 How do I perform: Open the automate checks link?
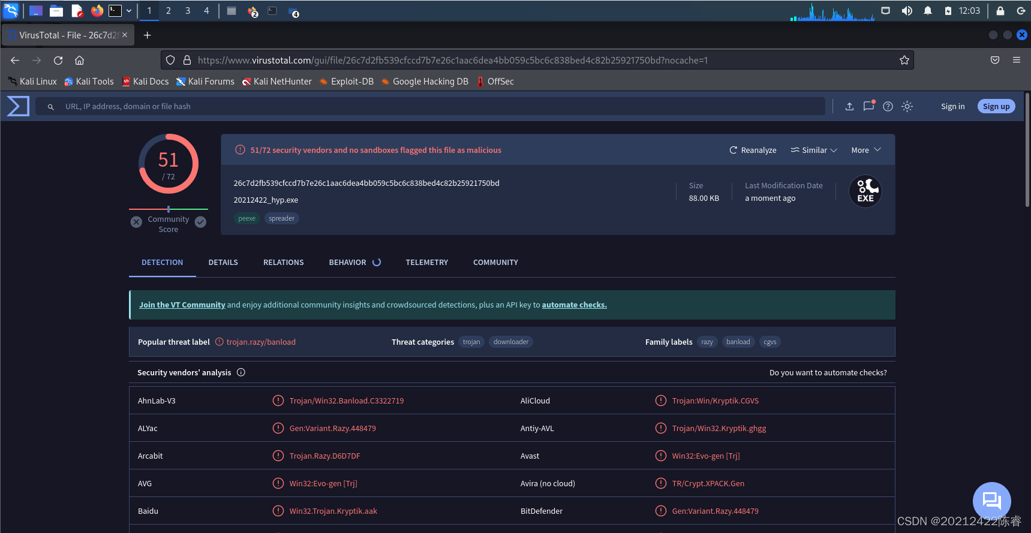point(574,305)
